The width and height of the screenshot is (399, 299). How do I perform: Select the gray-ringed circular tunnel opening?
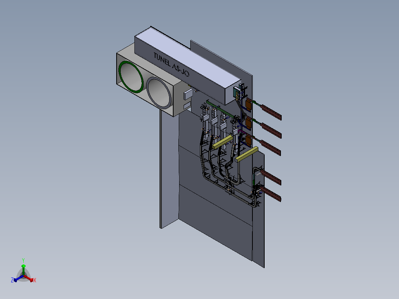(x=159, y=93)
